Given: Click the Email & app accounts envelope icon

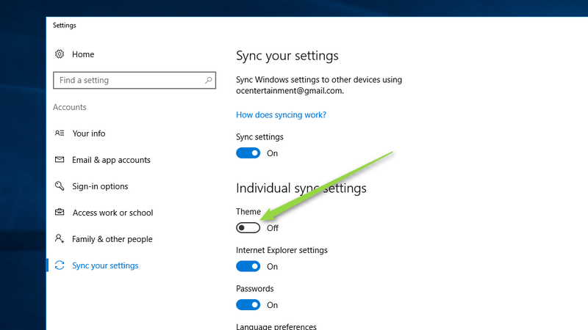Looking at the screenshot, I should click(x=60, y=160).
